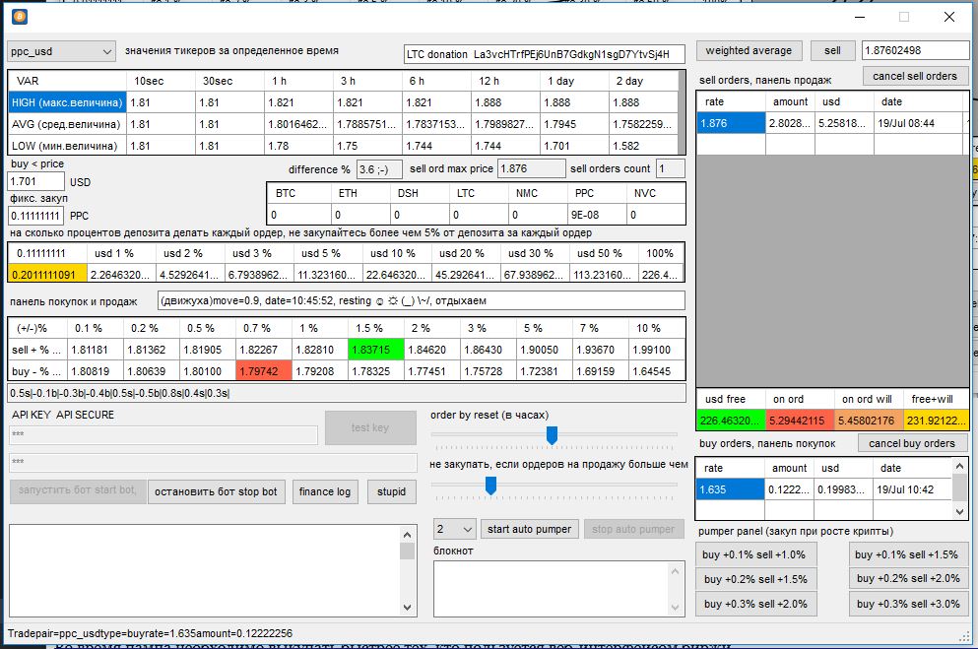
Task: Click the buy price input field showing 1.701
Action: 35,181
